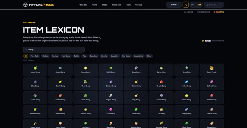Viewport: 247px width, 128px height.
Task: Switch language to EN
Action: coord(199,5)
